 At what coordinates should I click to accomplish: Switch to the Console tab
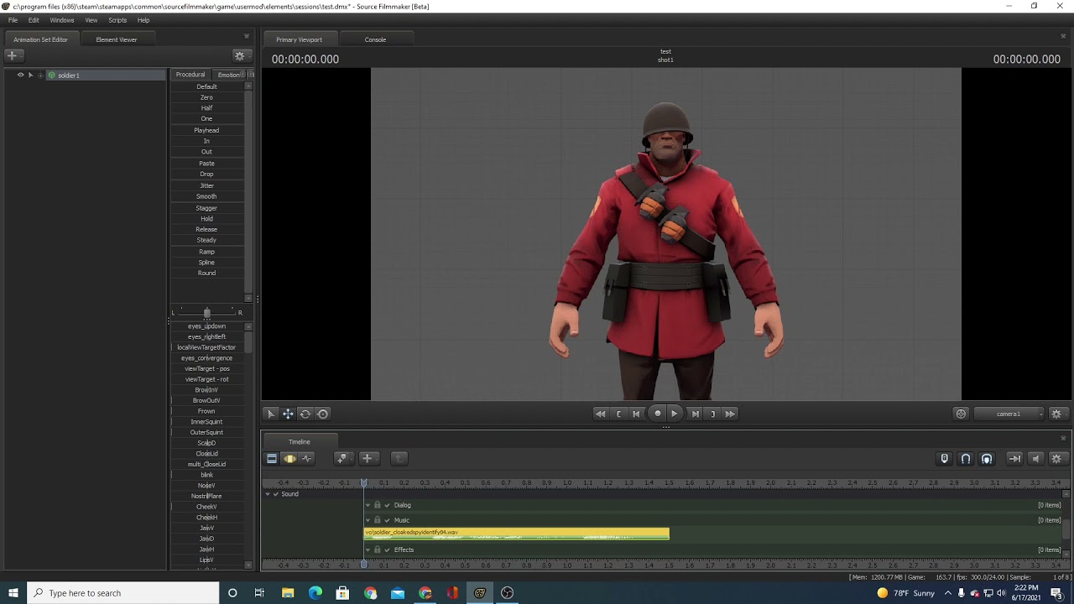click(x=375, y=39)
